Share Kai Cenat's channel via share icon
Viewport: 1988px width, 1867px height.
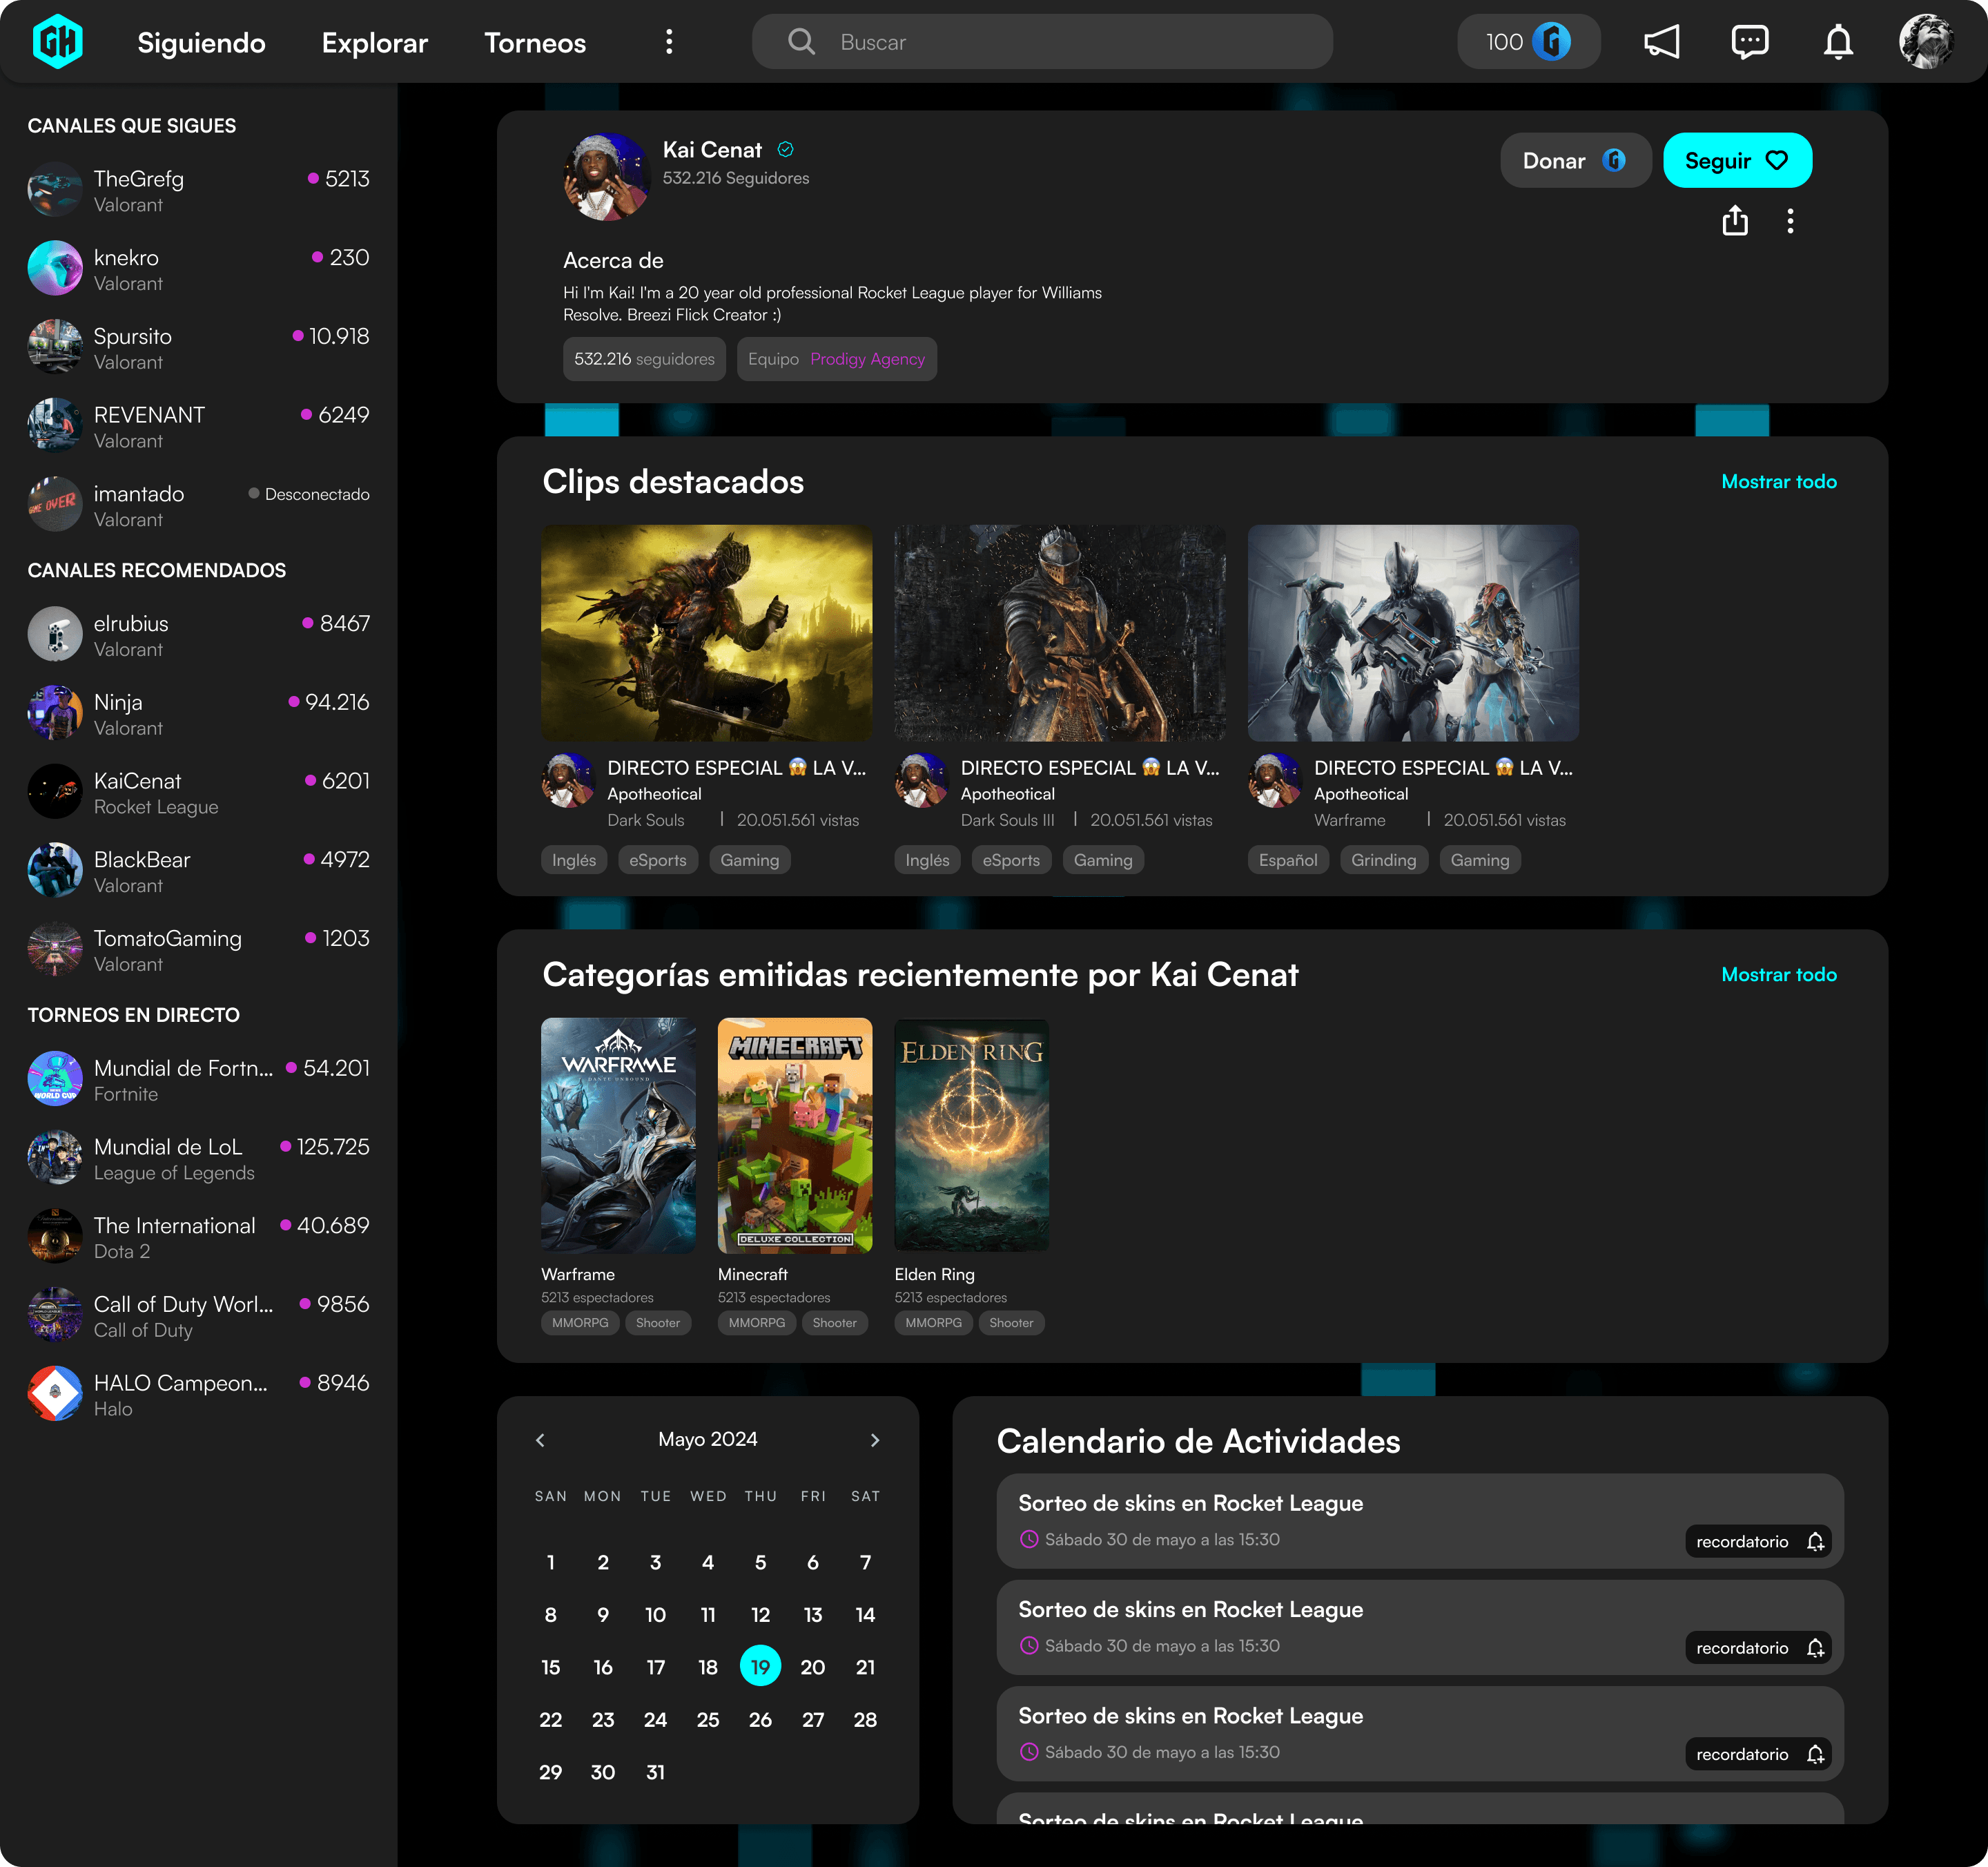(x=1735, y=220)
